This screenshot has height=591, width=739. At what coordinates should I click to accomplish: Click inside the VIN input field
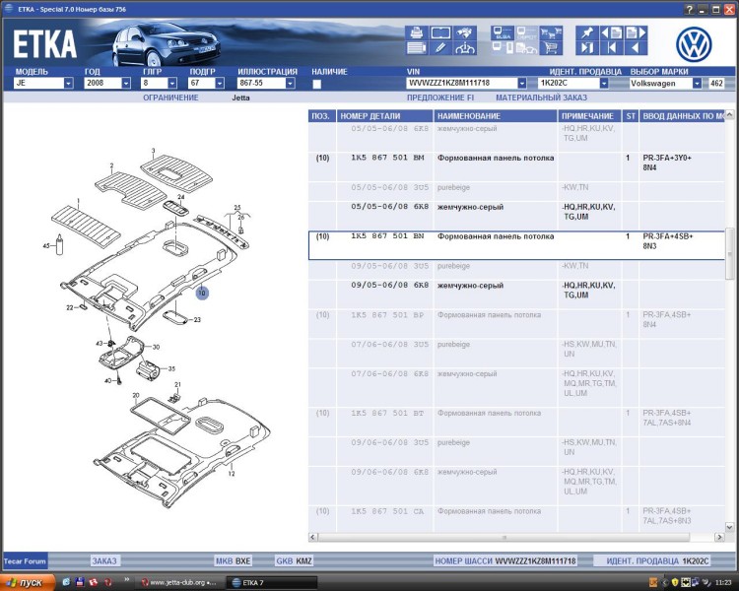click(461, 83)
